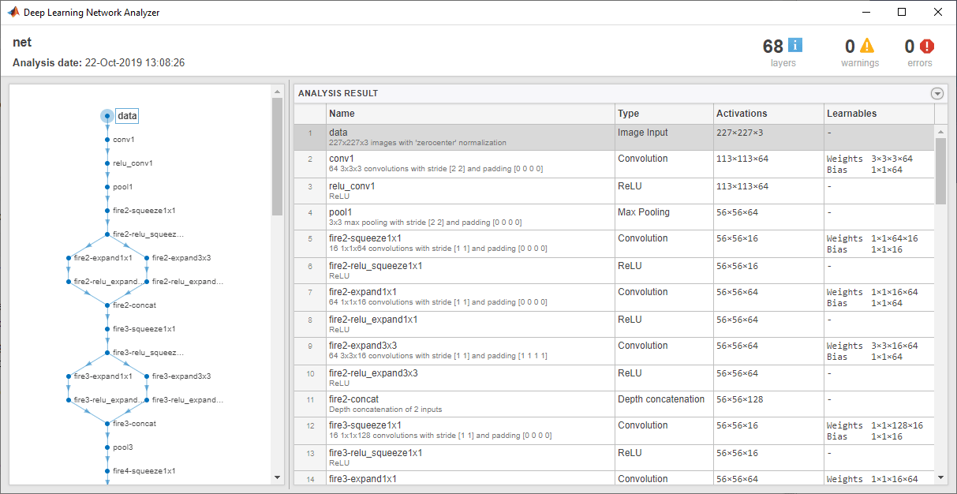Viewport: 957px width, 494px height.
Task: Click the Type column header
Action: (664, 114)
